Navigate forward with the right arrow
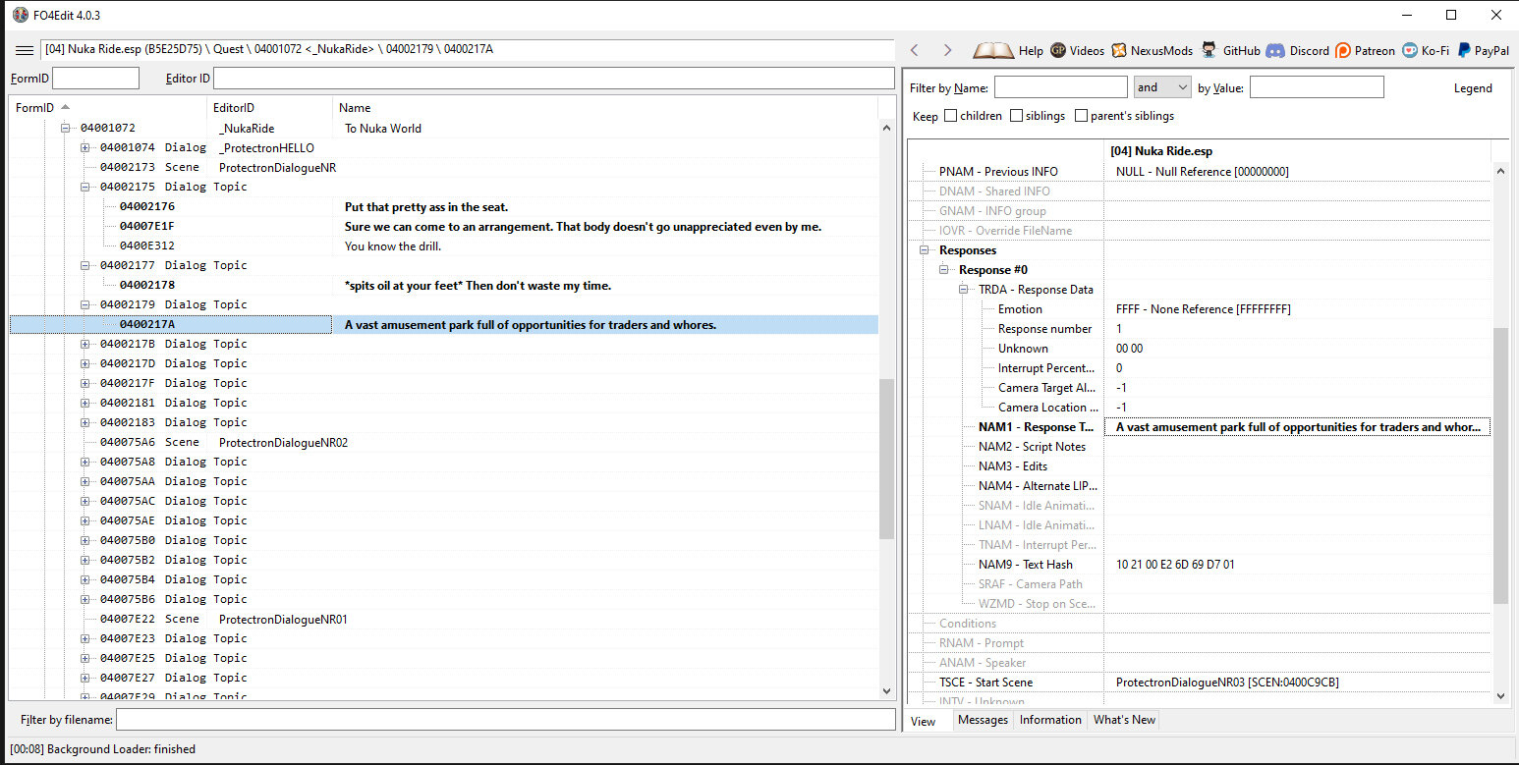The image size is (1519, 765). (947, 50)
